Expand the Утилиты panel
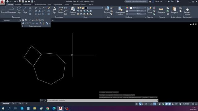The image size is (198, 111). pyautogui.click(x=163, y=17)
